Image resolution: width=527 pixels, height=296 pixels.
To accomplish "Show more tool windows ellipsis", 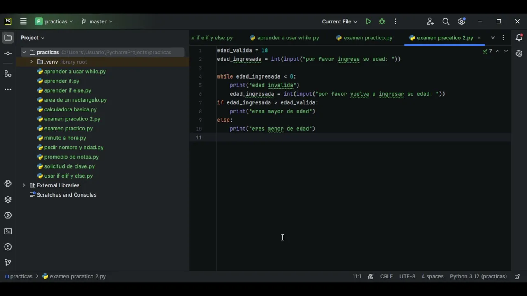I will click(x=8, y=89).
